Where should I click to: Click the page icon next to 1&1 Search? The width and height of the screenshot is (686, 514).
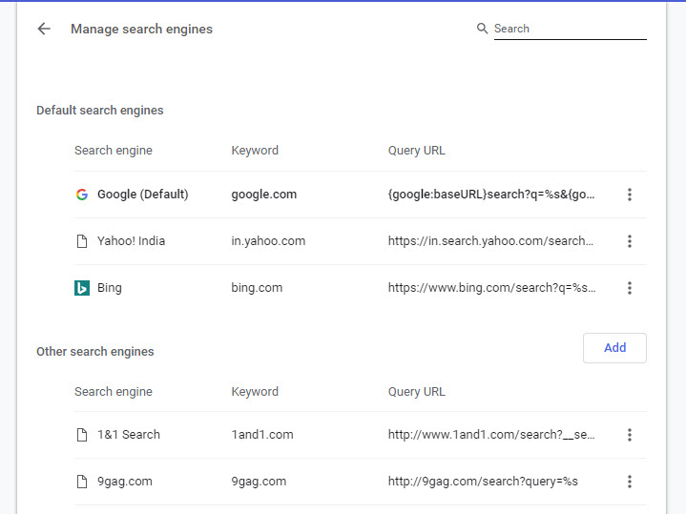point(82,435)
